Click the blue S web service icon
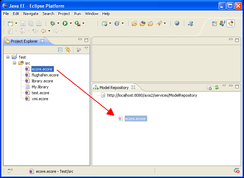Image resolution: width=244 pixels, height=178 pixels. click(x=117, y=23)
